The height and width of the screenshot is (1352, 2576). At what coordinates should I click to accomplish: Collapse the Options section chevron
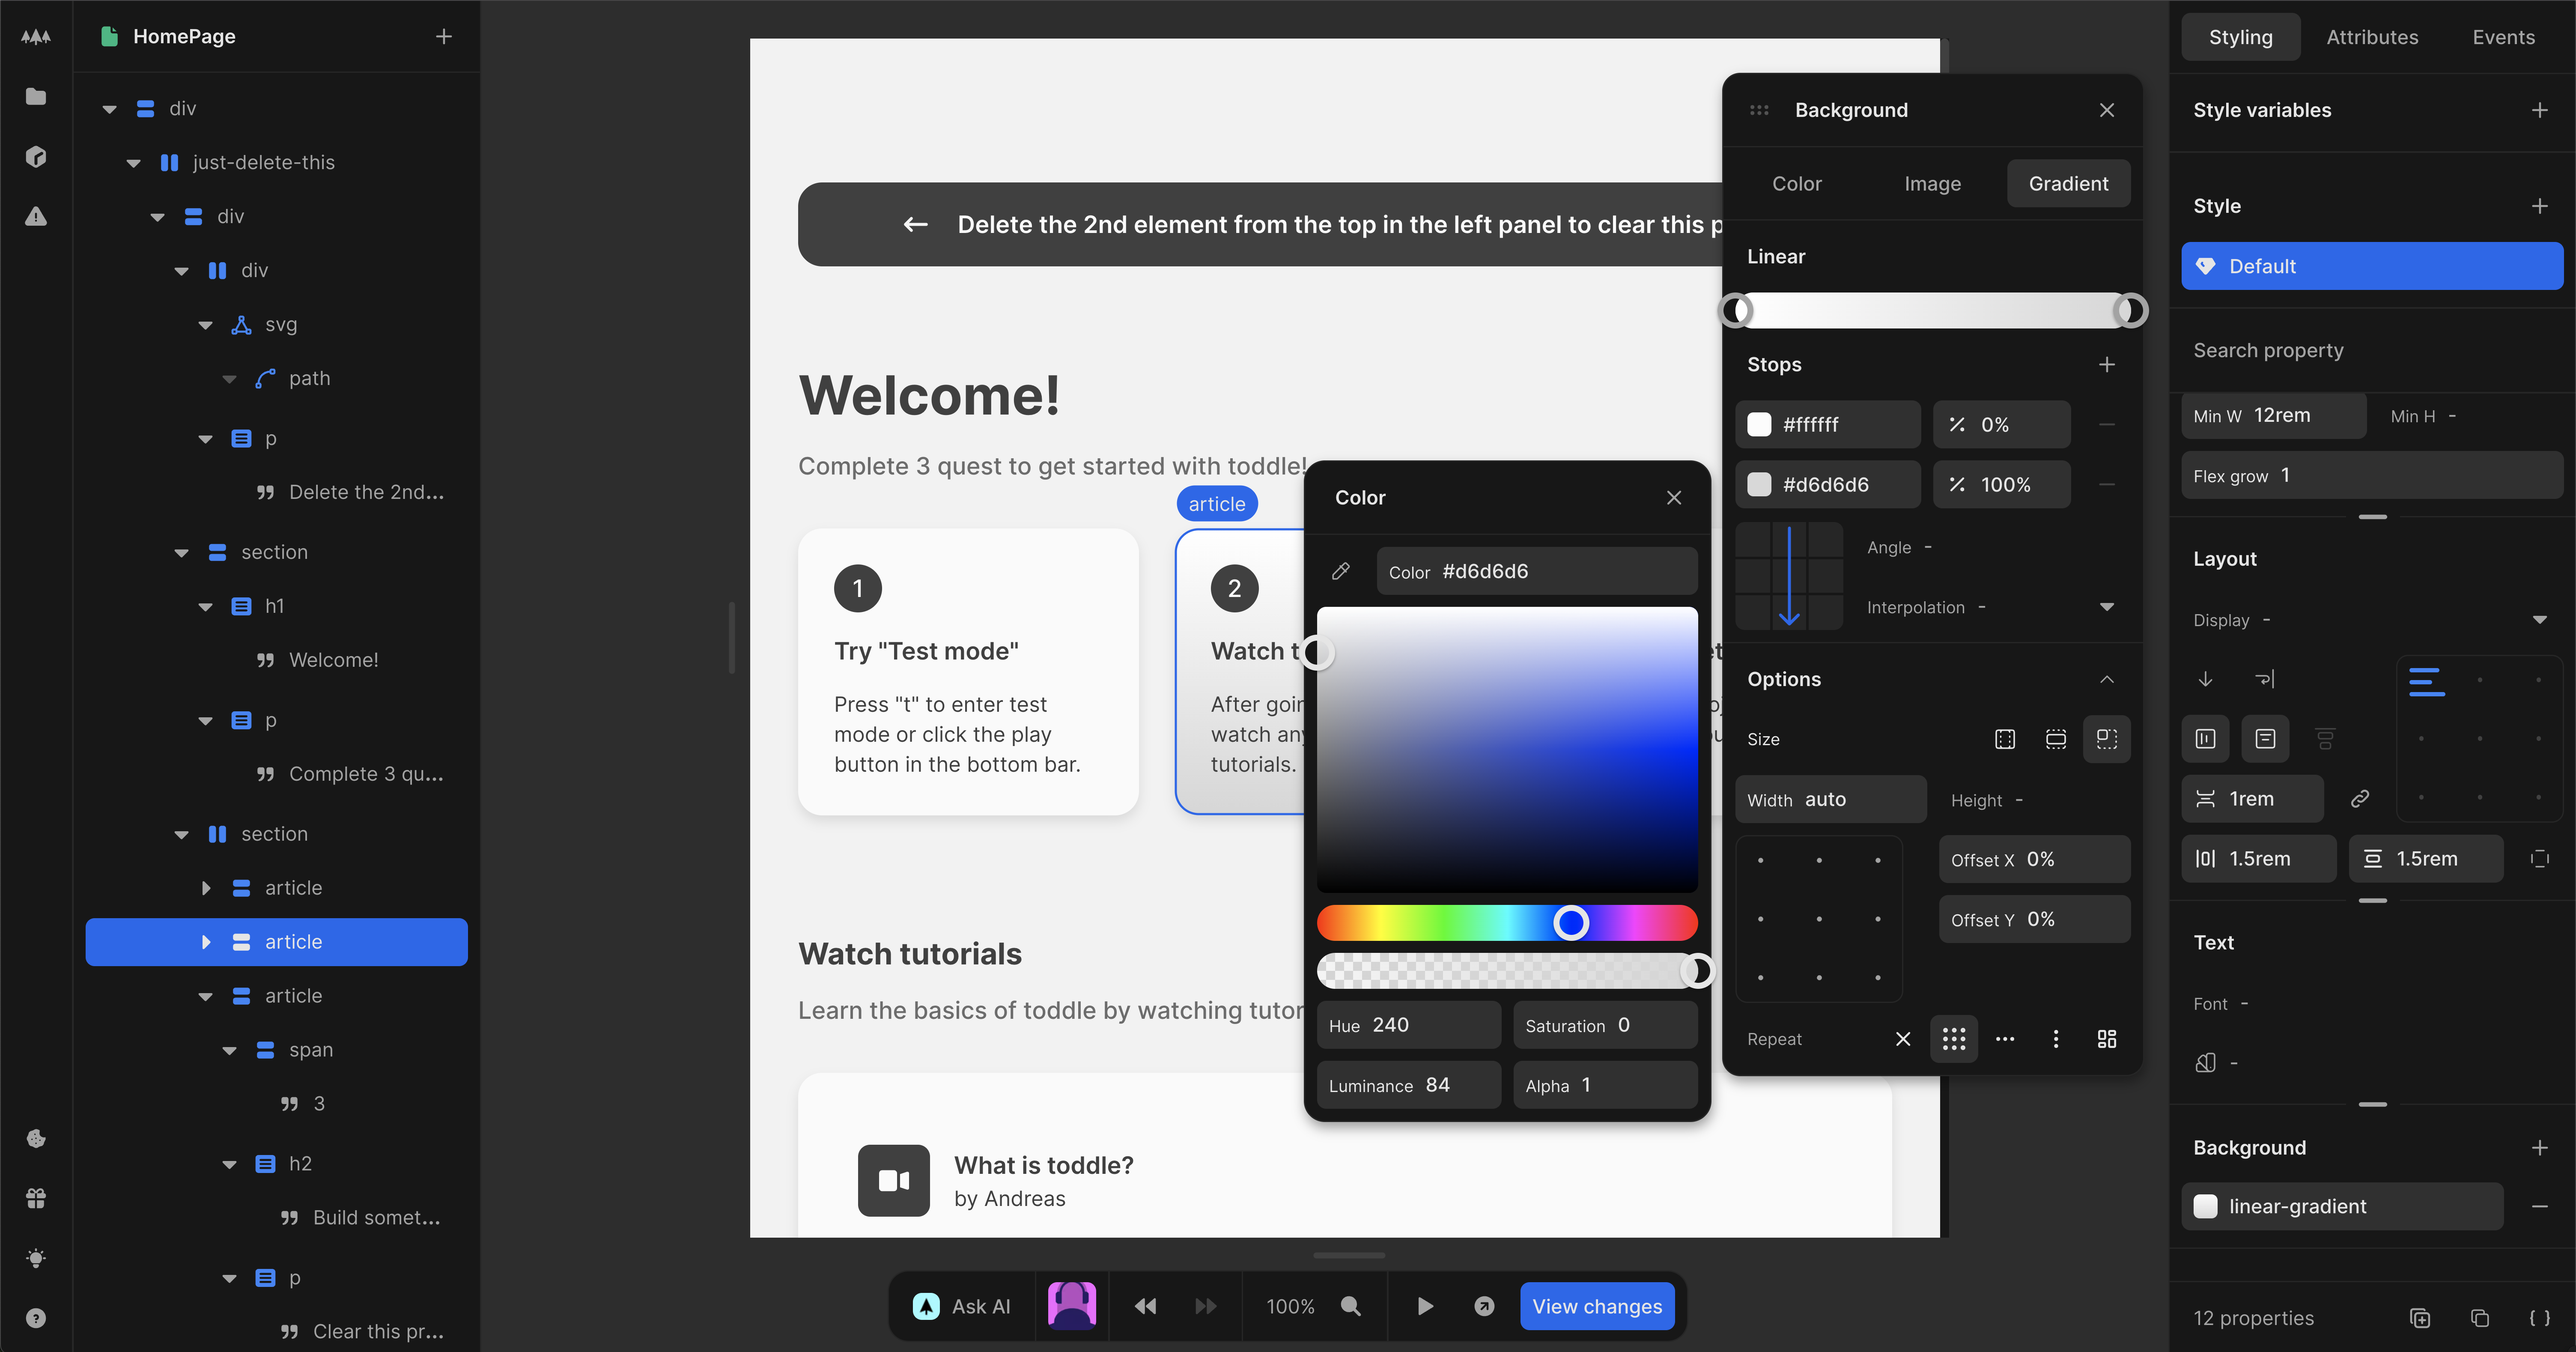click(2107, 679)
